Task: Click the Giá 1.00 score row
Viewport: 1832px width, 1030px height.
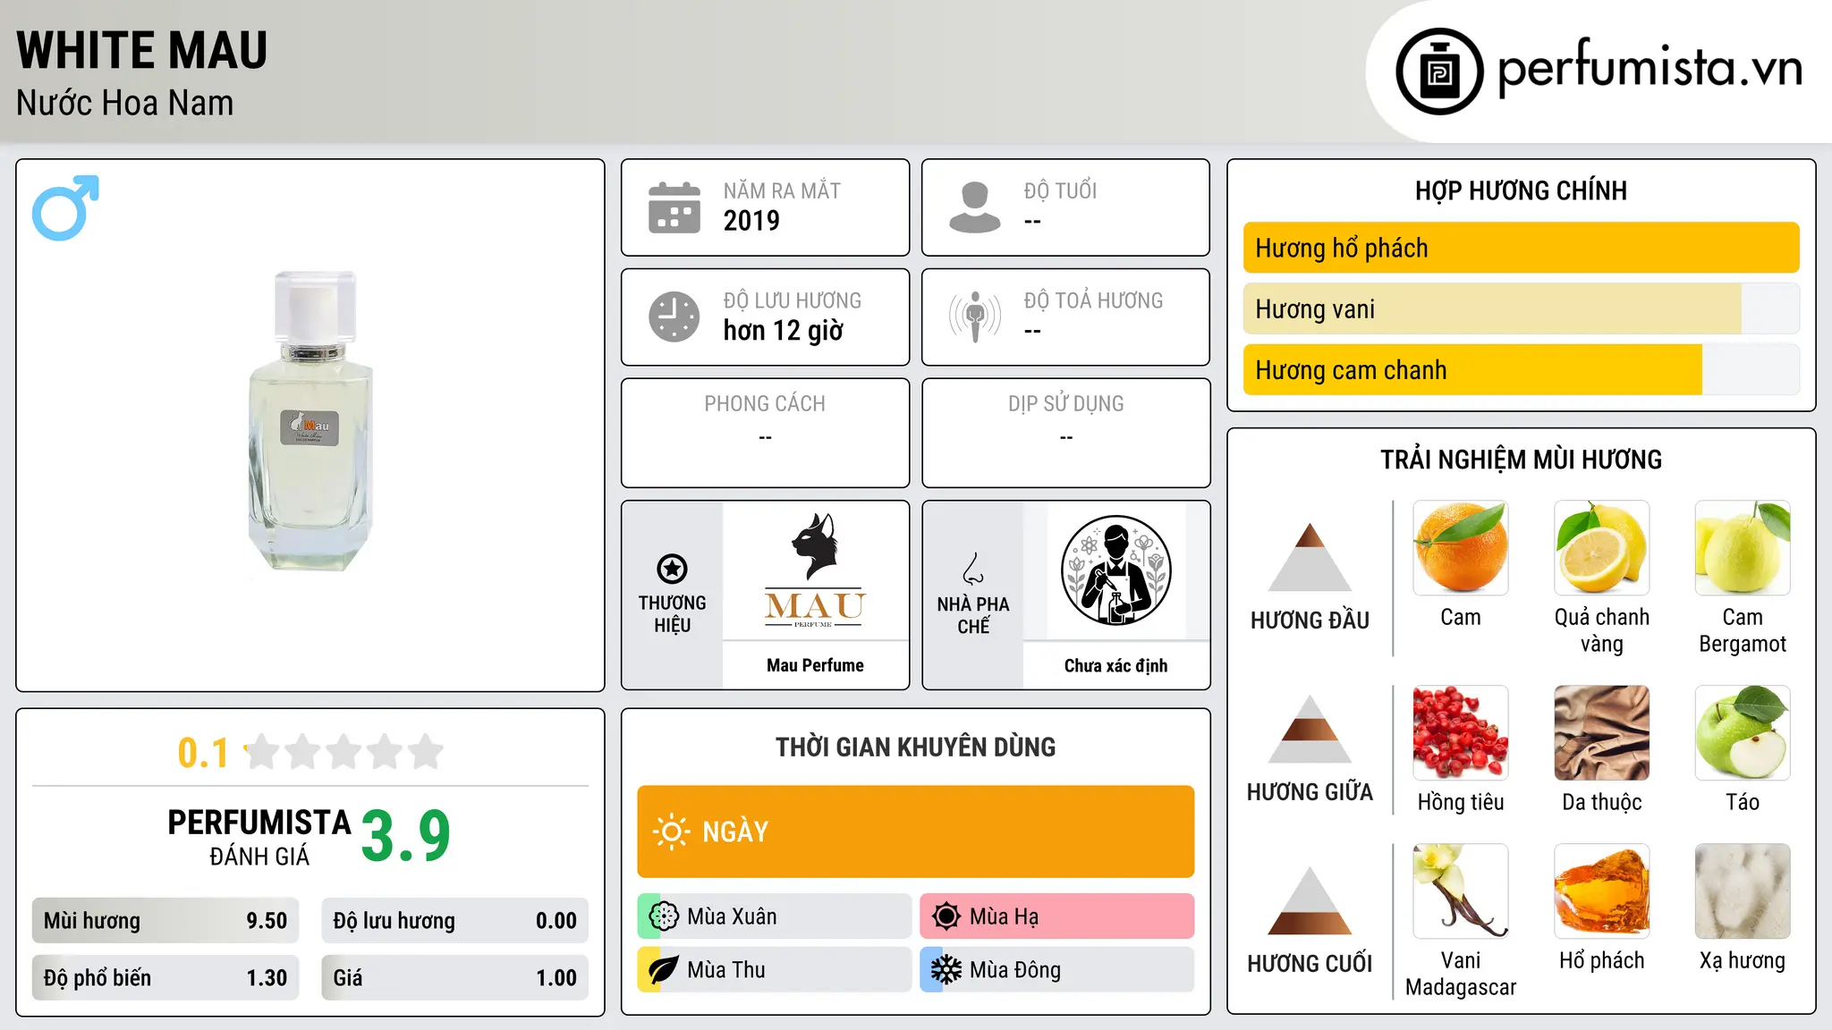Action: tap(454, 977)
